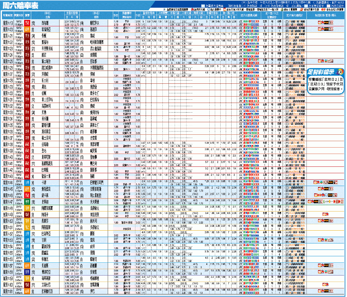Click the broadcast logos in 星期六44 row
This screenshot has width=347, height=297.
point(325,182)
